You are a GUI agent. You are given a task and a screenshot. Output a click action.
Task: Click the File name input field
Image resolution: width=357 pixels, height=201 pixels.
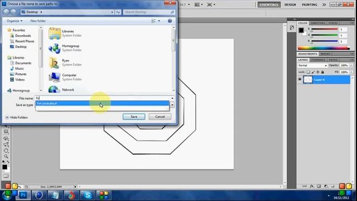(x=103, y=98)
